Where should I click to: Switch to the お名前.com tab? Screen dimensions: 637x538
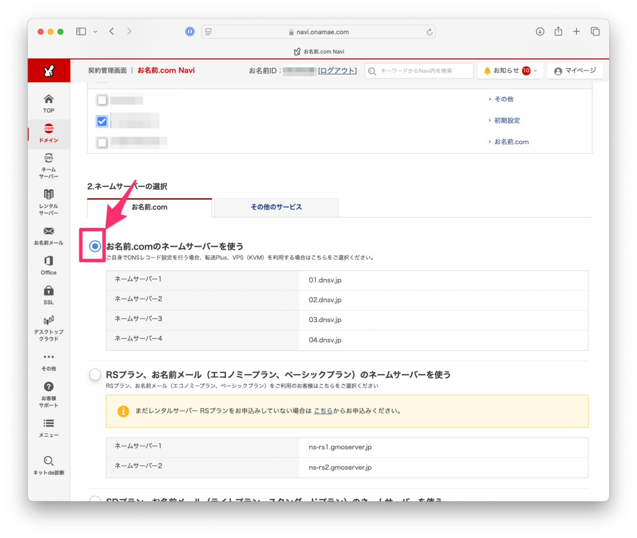[150, 207]
